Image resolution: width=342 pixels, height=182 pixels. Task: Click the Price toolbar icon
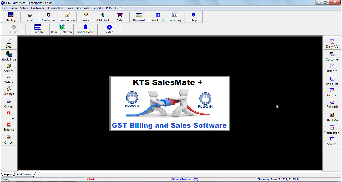point(86,15)
